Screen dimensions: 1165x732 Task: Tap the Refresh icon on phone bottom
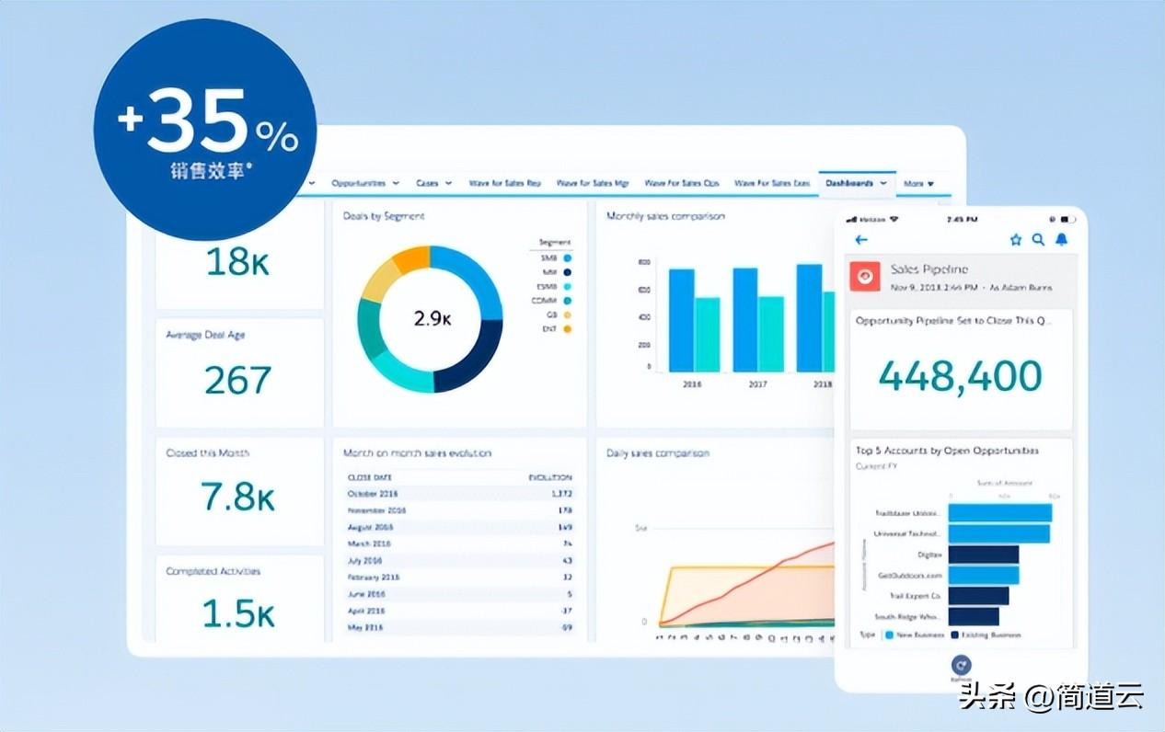click(x=961, y=664)
